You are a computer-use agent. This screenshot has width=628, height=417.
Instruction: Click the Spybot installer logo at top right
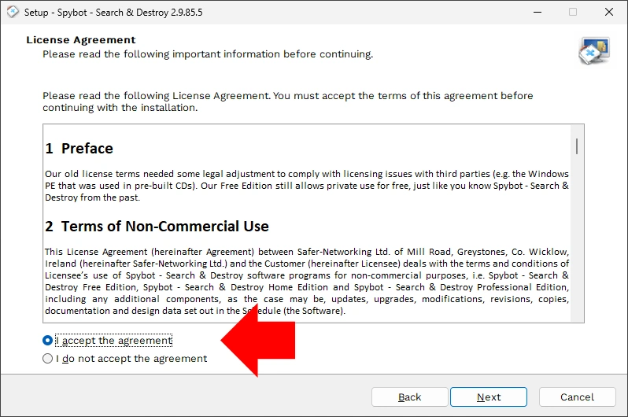pos(594,50)
